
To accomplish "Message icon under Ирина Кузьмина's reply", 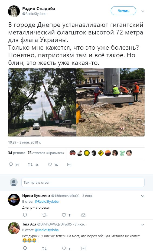I will coord(83,215).
